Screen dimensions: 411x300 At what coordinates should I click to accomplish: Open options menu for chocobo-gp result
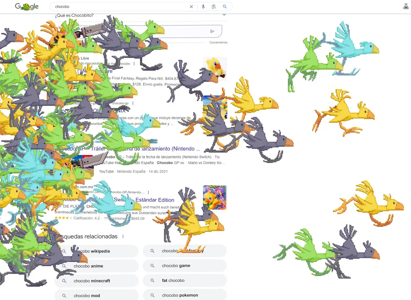click(x=133, y=103)
